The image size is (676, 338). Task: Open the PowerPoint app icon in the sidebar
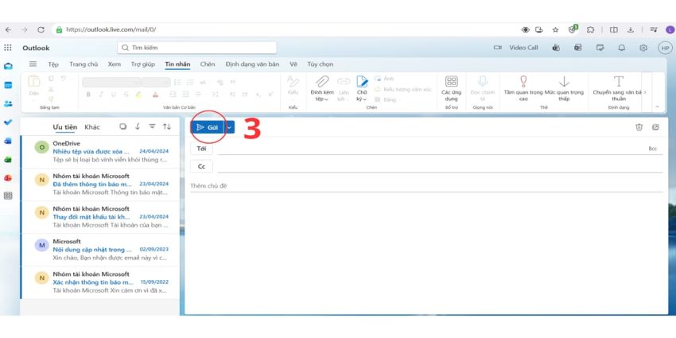(8, 177)
